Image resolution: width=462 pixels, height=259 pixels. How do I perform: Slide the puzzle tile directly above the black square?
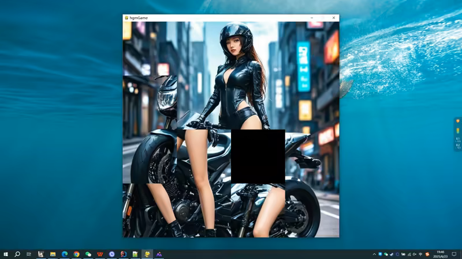[x=258, y=102]
